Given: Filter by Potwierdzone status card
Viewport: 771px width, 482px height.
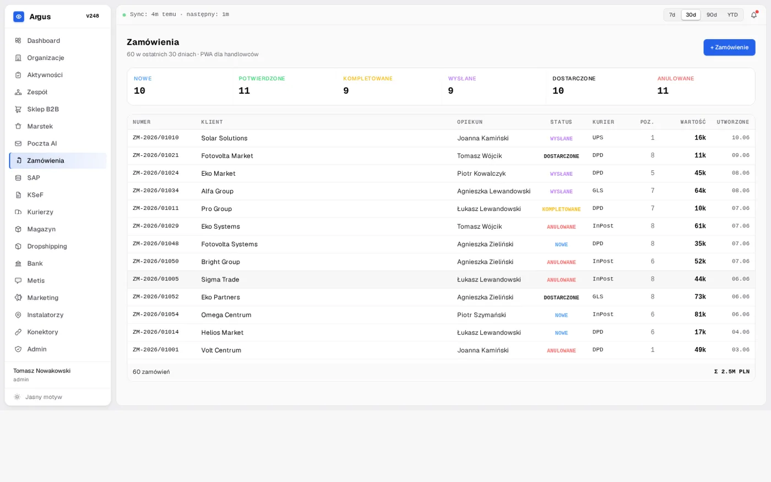Looking at the screenshot, I should tap(284, 86).
